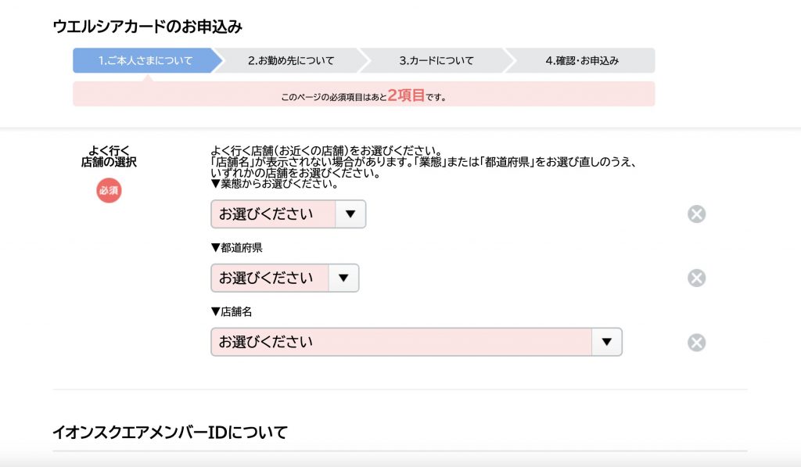Click the ▼店舗名 label
The height and width of the screenshot is (467, 801).
point(232,311)
